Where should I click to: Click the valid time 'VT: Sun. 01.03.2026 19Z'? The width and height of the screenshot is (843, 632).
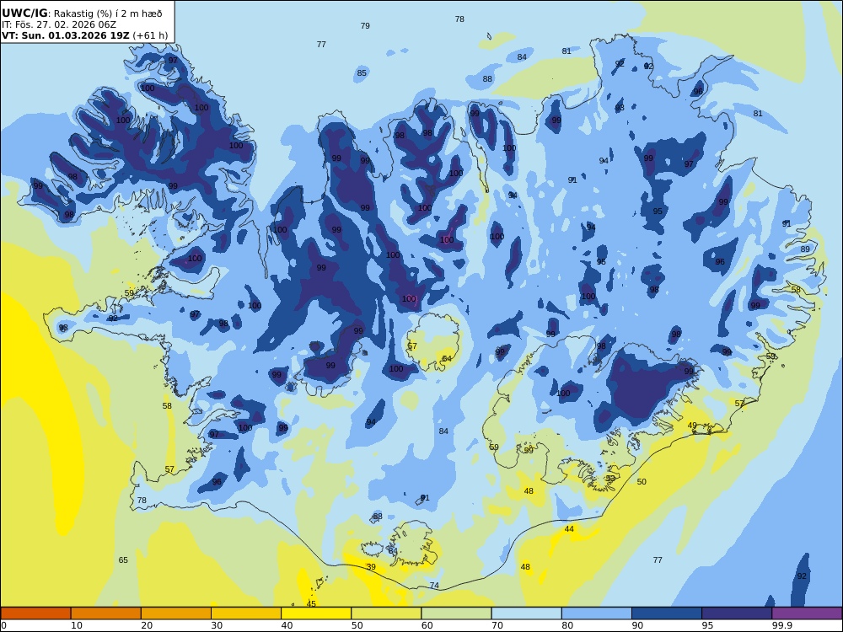click(65, 36)
